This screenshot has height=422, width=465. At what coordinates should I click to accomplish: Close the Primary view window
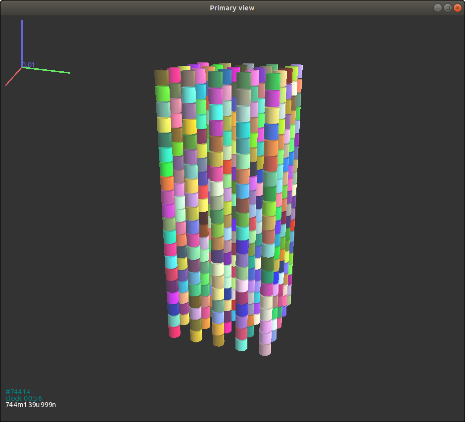(x=457, y=7)
